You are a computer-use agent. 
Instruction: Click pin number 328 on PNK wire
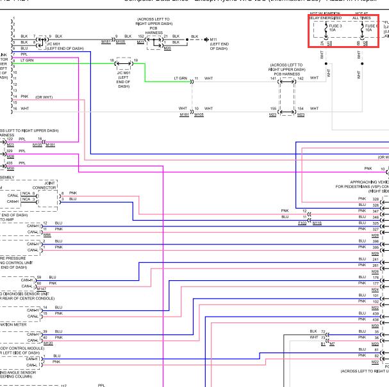(376, 199)
